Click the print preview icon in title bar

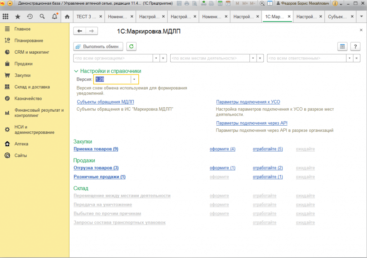(x=195, y=3)
